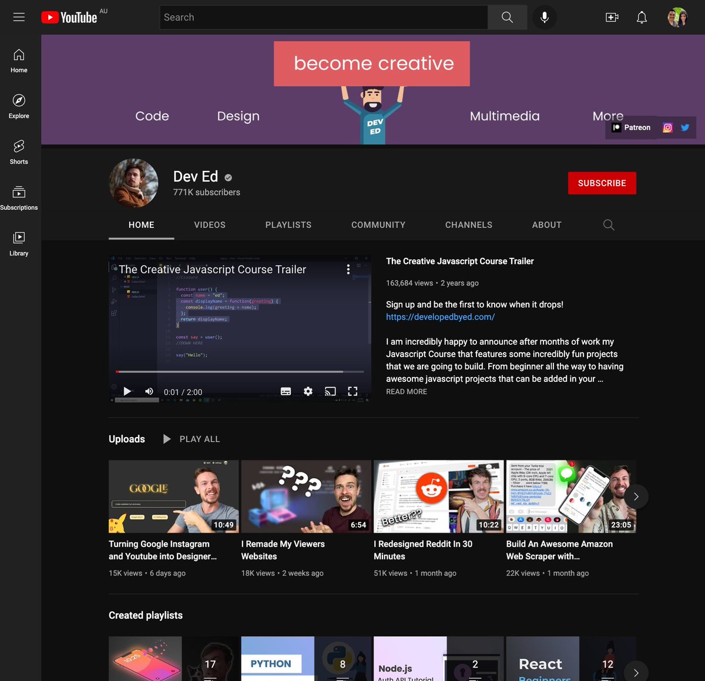Image resolution: width=705 pixels, height=681 pixels.
Task: Open the three-dot menu on the trailer
Action: tap(348, 269)
